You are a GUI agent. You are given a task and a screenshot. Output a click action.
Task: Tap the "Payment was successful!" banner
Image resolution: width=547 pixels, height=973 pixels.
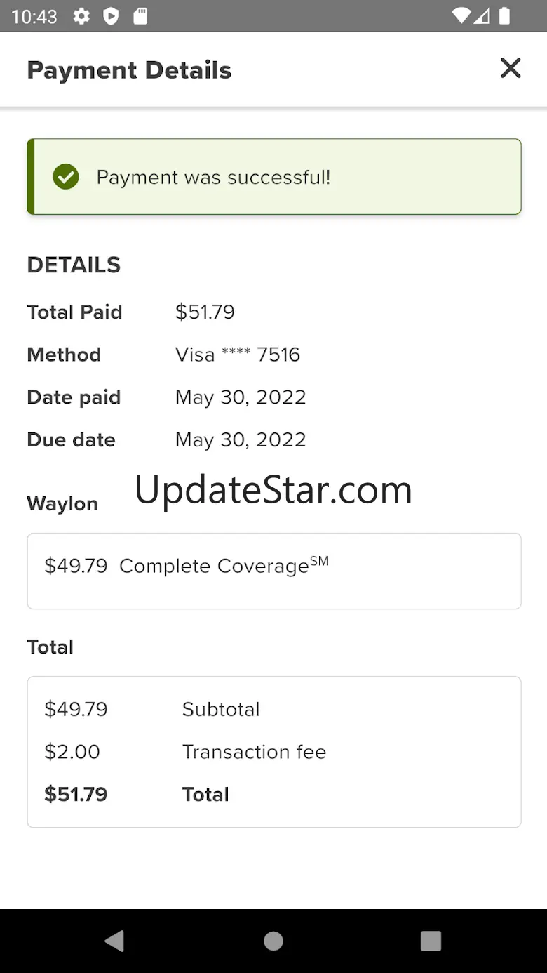click(273, 177)
